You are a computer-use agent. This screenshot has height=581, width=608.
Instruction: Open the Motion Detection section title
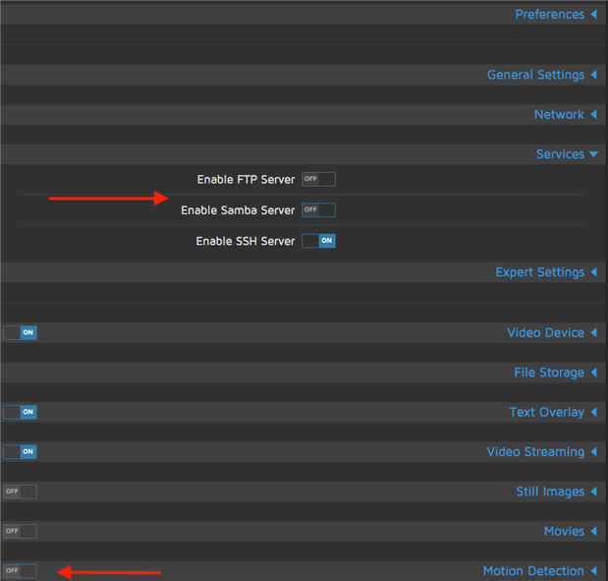coord(533,571)
